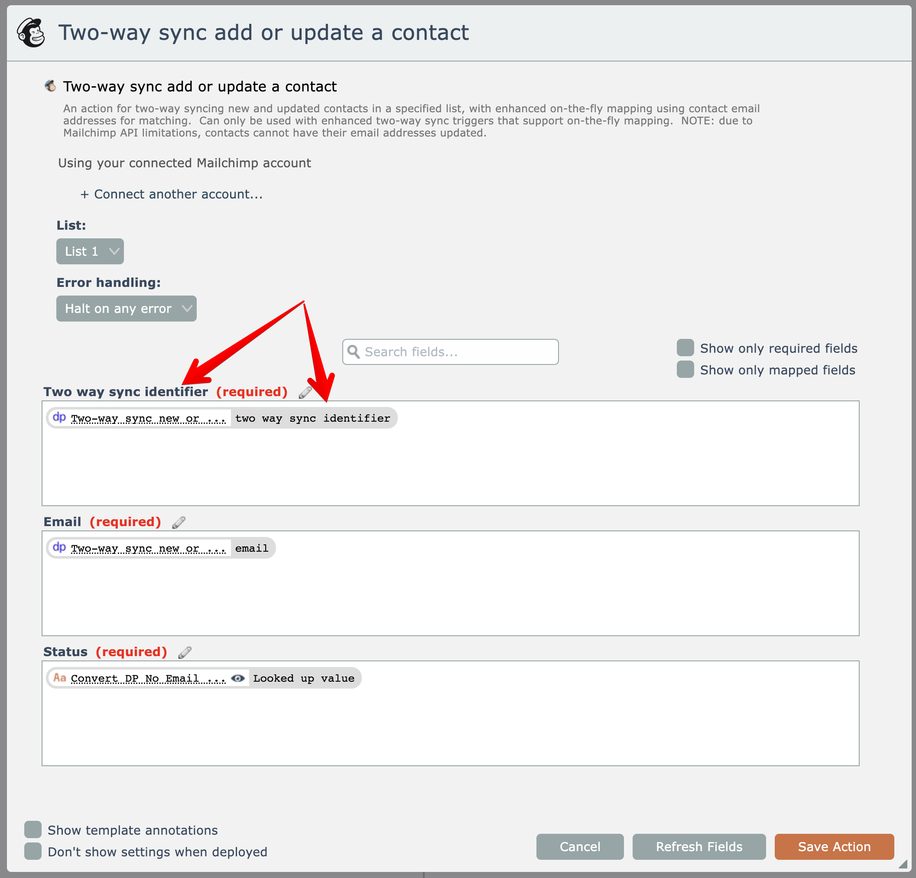Click the eye icon in the Status field

[x=238, y=678]
